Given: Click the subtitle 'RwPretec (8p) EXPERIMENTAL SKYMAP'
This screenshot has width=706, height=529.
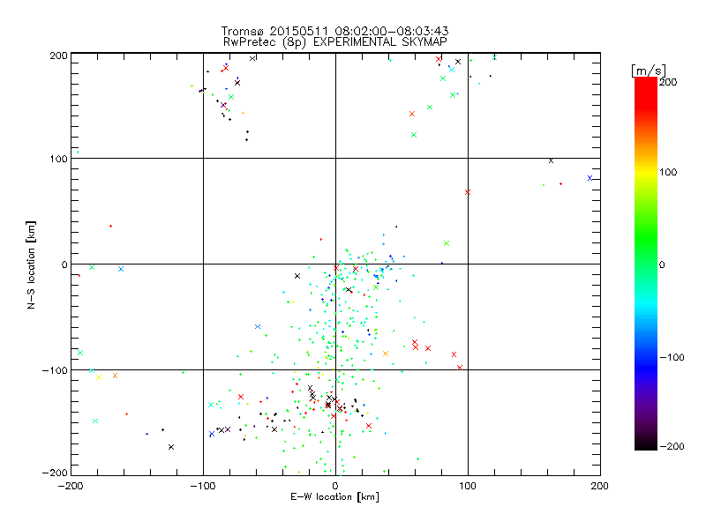Looking at the screenshot, I should (335, 42).
